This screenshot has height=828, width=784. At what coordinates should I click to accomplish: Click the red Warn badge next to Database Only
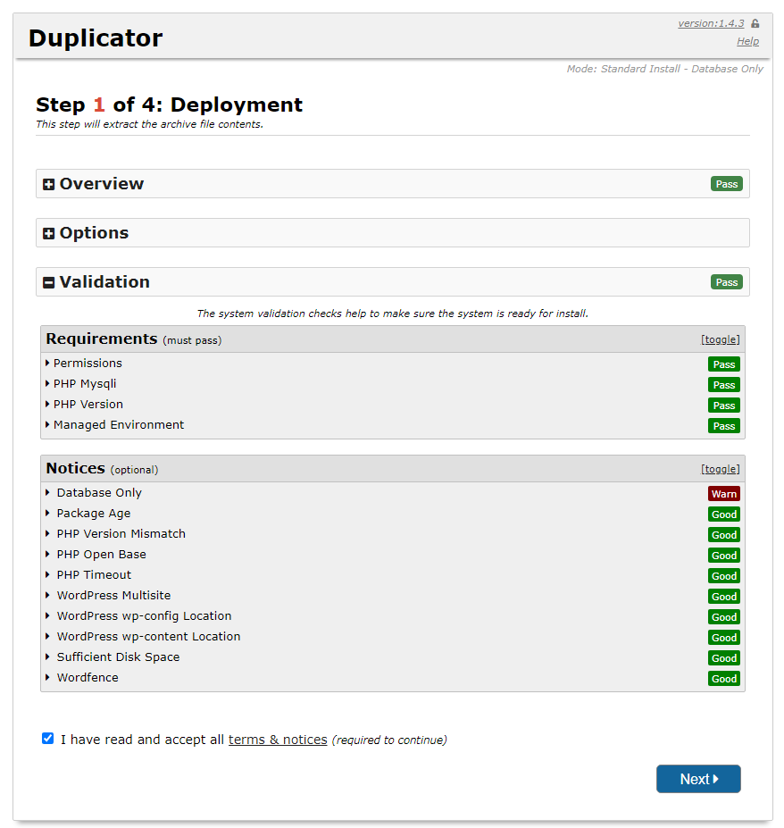724,493
